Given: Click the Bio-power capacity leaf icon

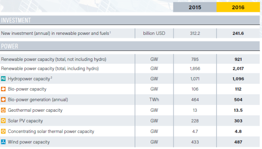Looking at the screenshot, I should tap(3, 89).
